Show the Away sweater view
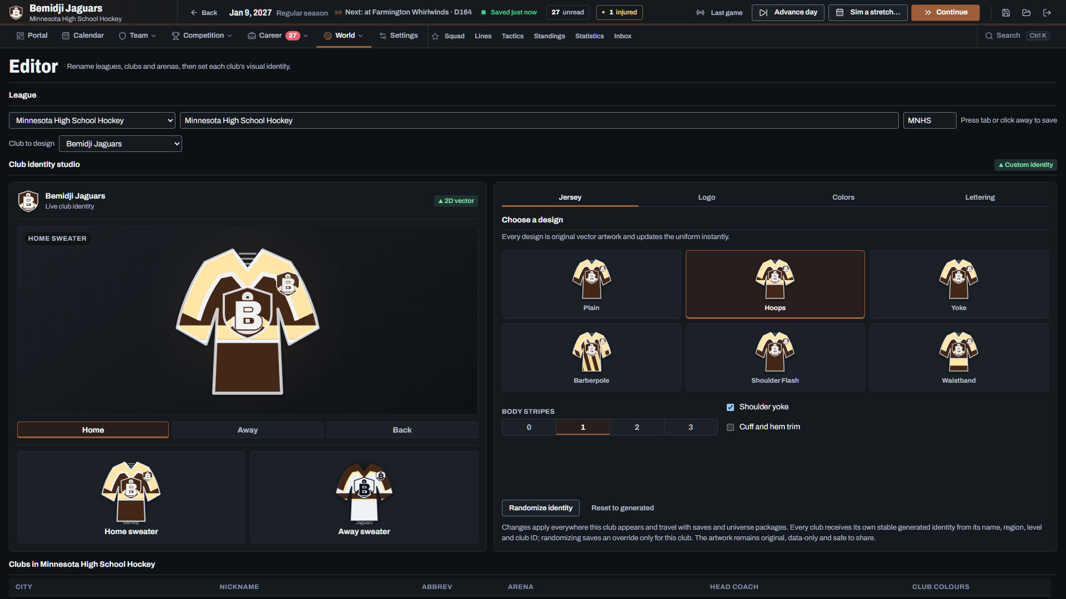This screenshot has width=1066, height=599. click(248, 430)
